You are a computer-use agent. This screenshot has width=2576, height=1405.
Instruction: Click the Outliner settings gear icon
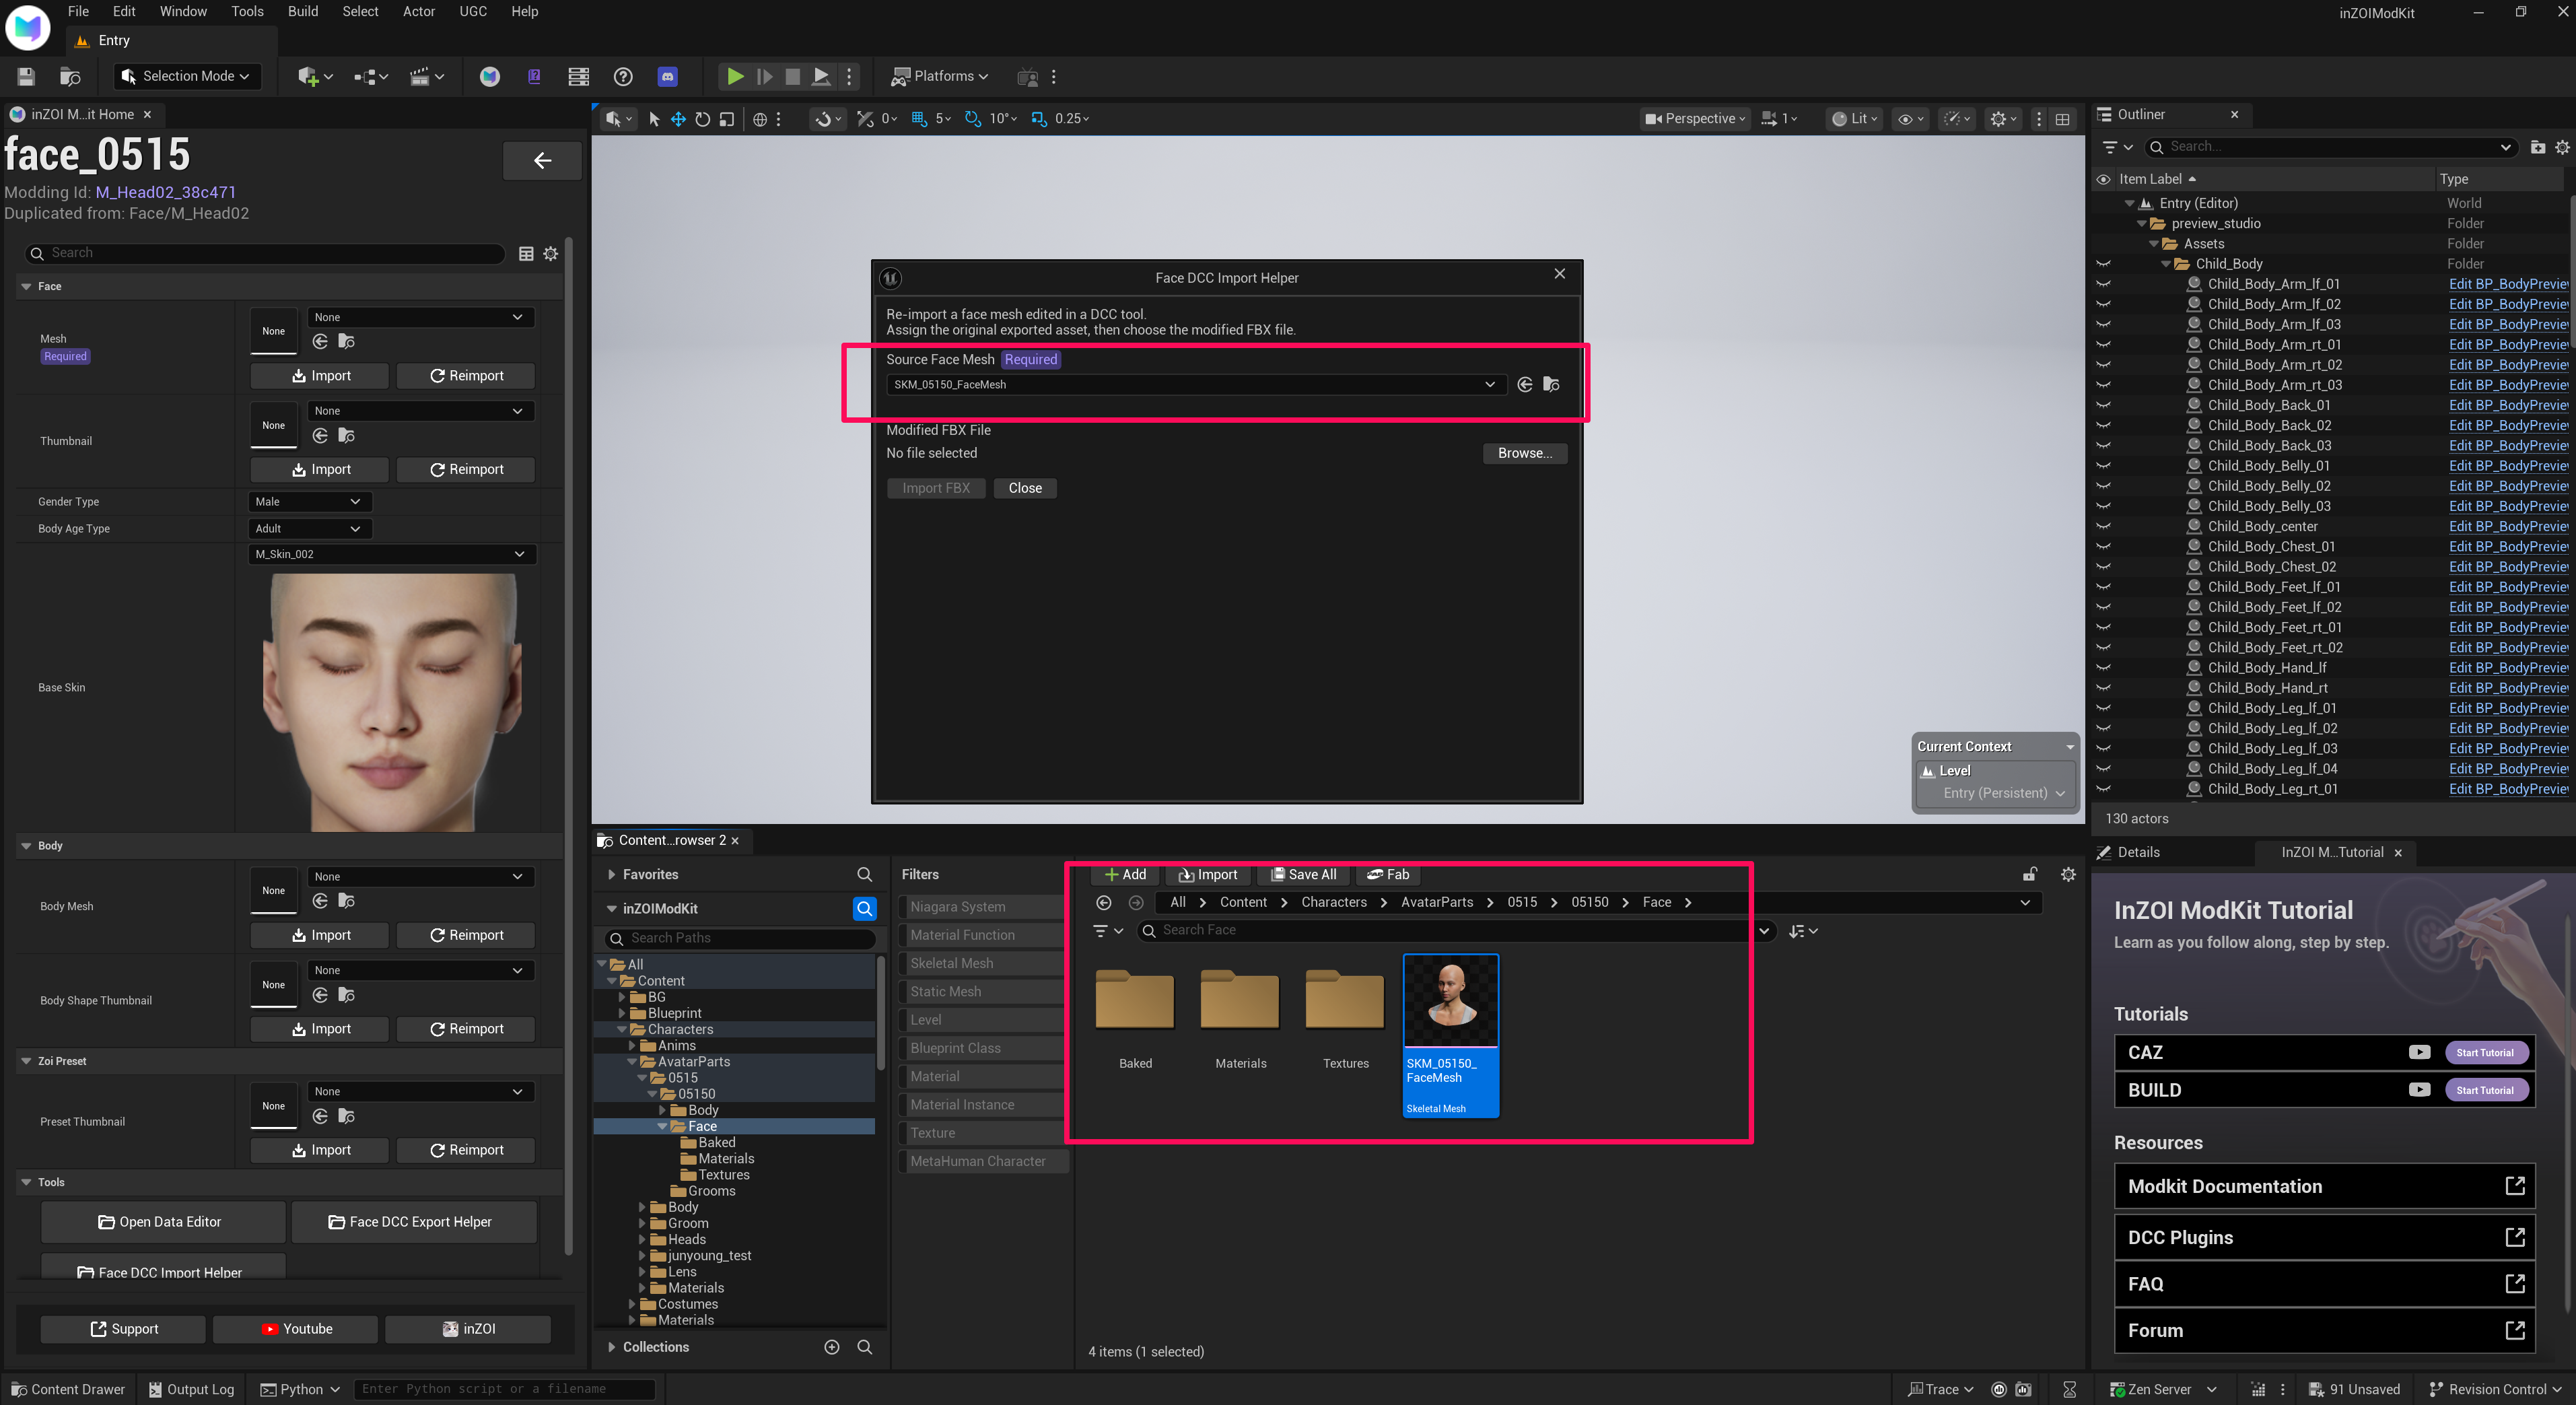click(x=2562, y=147)
